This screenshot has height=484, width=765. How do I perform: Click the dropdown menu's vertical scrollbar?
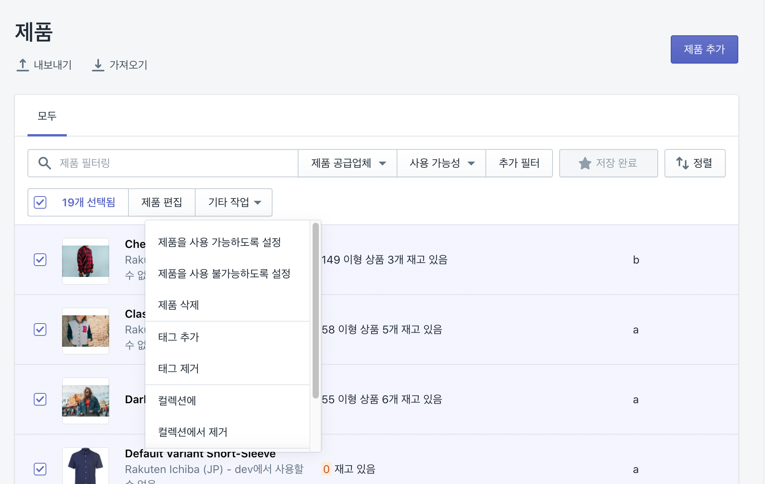point(315,310)
